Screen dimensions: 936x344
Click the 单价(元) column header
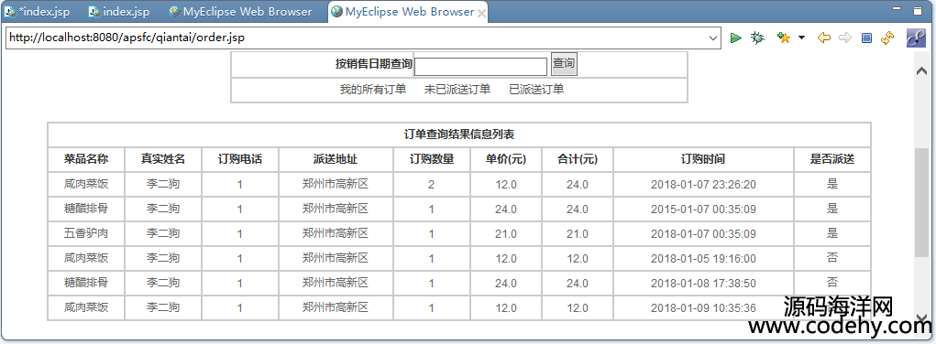[506, 159]
